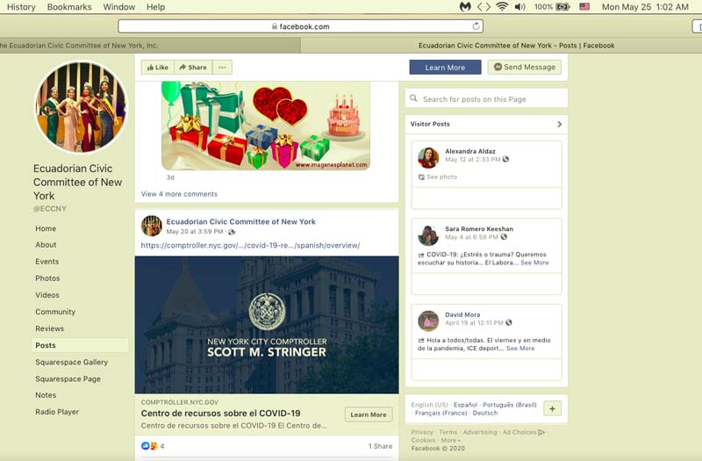Open the US flag input source menu
The height and width of the screenshot is (461, 702).
coord(584,7)
